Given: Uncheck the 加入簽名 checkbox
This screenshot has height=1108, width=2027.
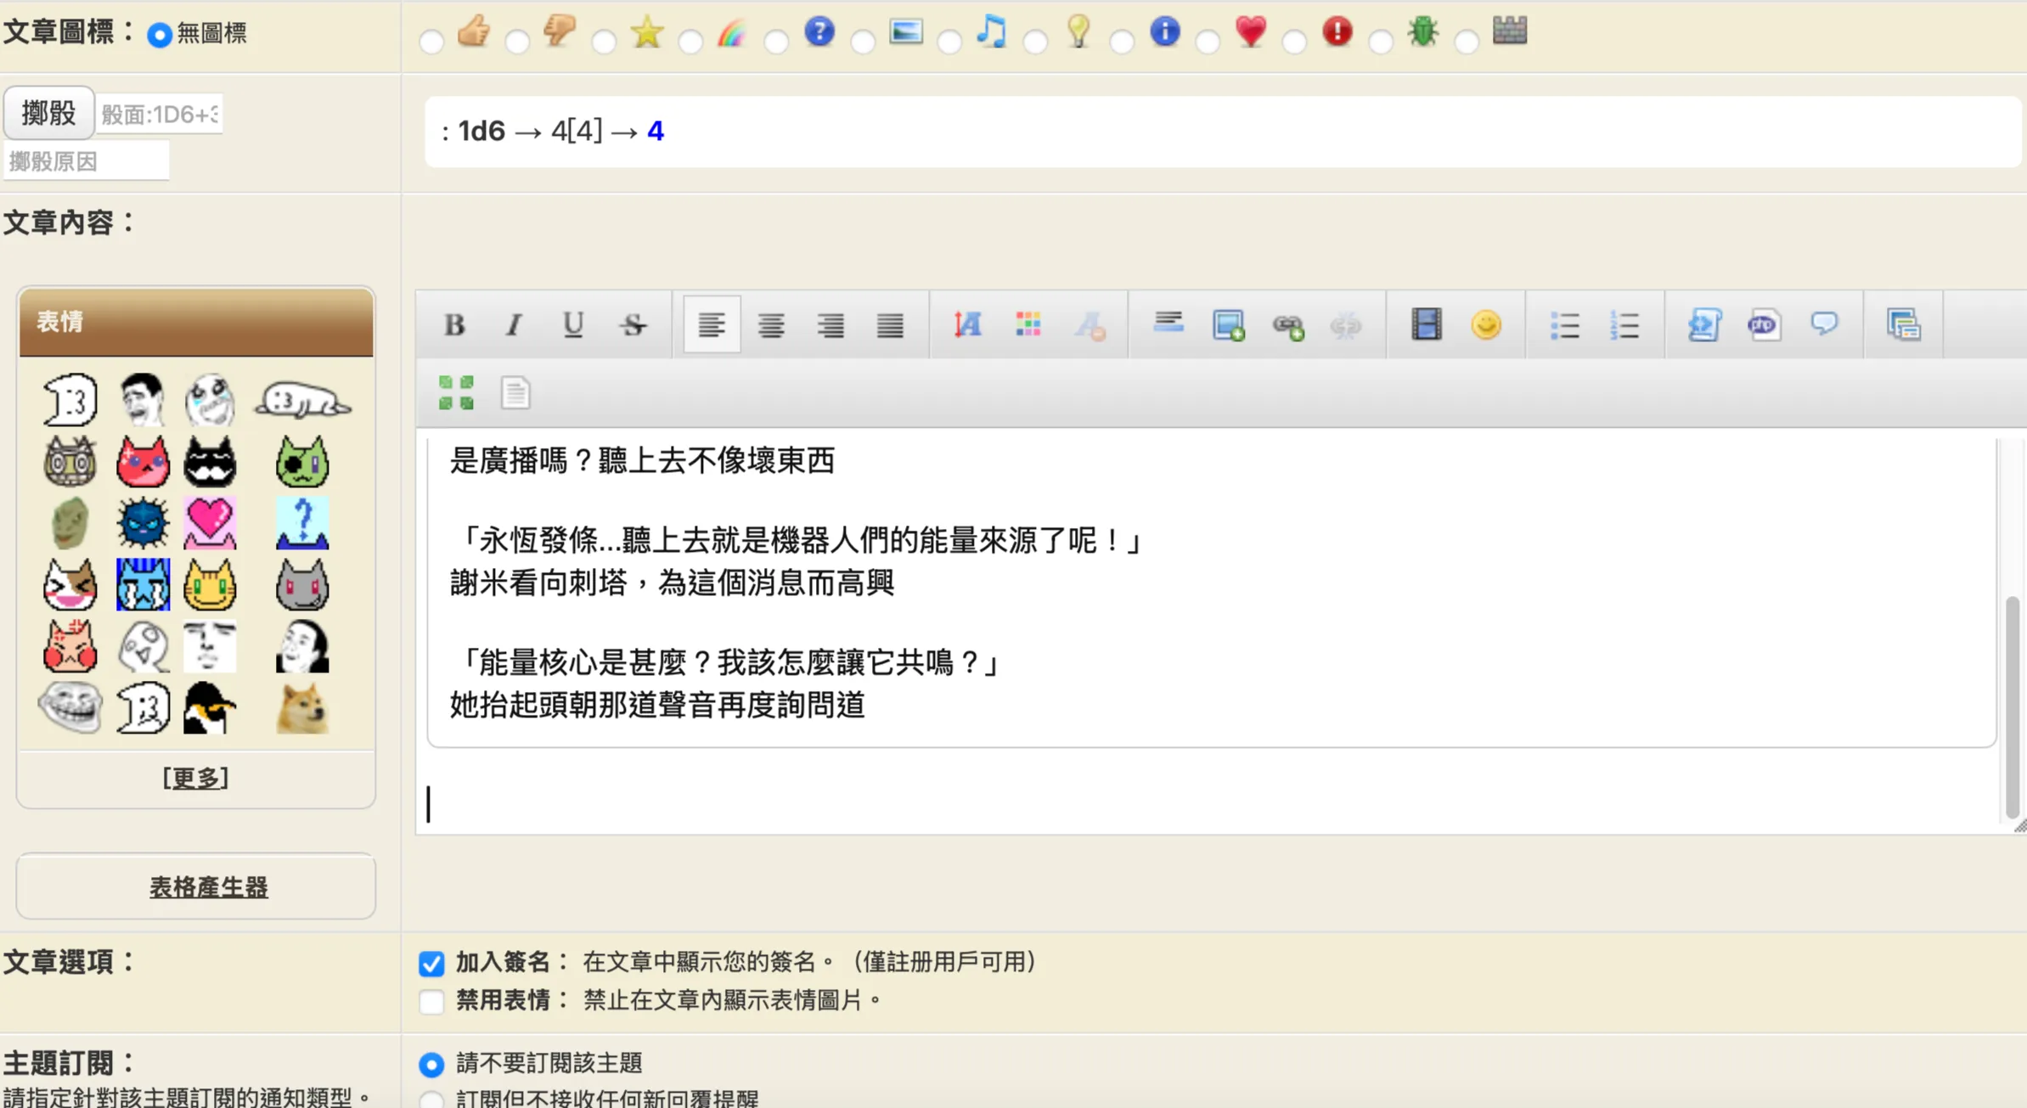Looking at the screenshot, I should click(431, 963).
